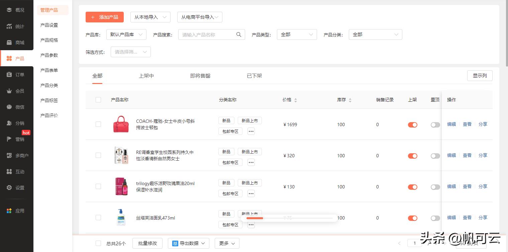Open the 营销 marketing section marked hot
Screen dimensions: 508x252
coord(16,139)
